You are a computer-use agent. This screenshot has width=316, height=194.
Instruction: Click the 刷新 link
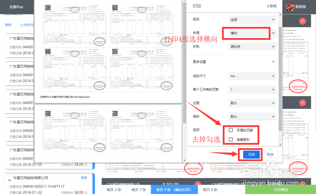click(8, 25)
